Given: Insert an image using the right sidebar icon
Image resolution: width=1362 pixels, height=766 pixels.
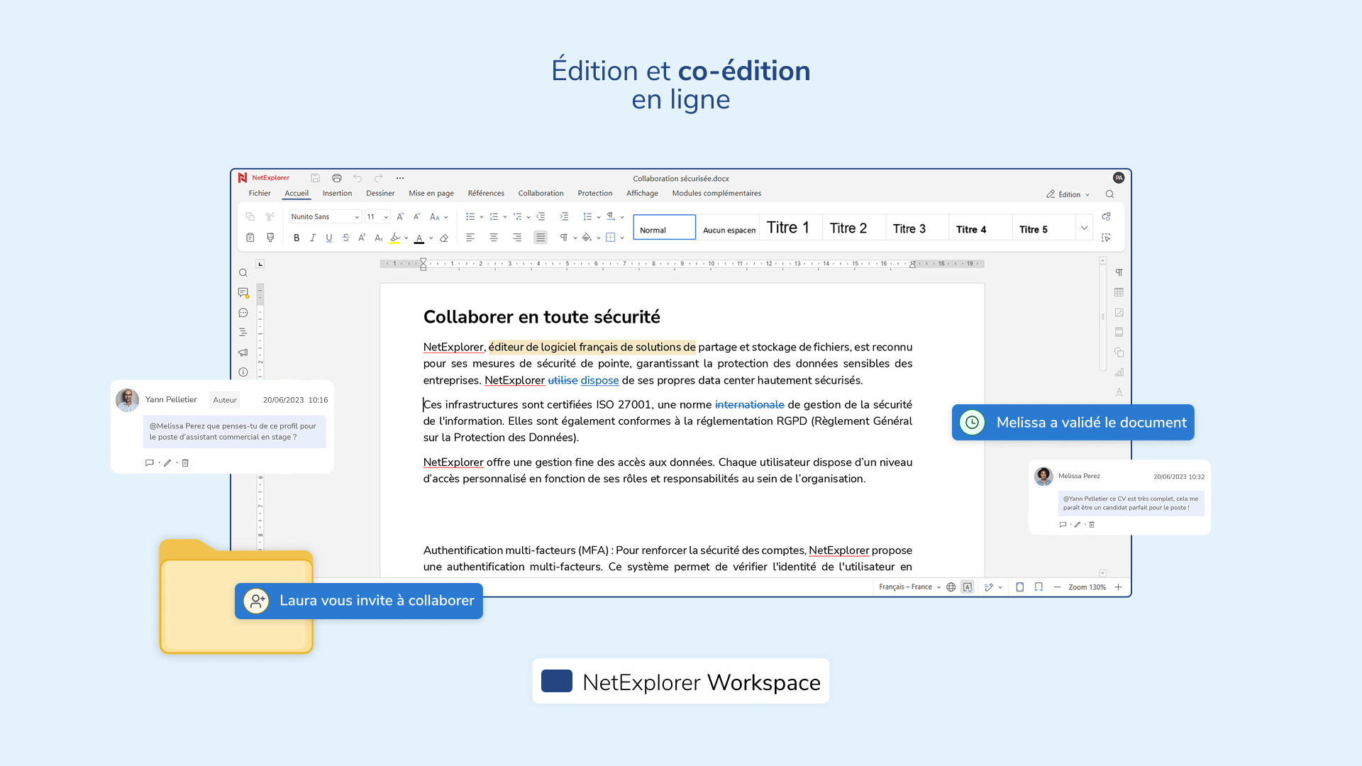Looking at the screenshot, I should pyautogui.click(x=1119, y=312).
